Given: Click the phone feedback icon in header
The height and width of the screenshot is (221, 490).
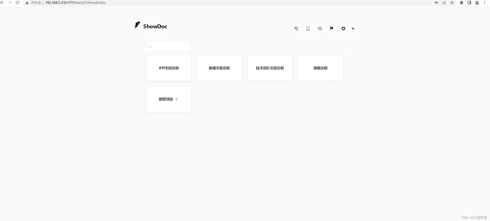Looking at the screenshot, I should coord(296,29).
